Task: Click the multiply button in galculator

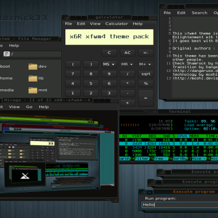Action: (x=127, y=83)
